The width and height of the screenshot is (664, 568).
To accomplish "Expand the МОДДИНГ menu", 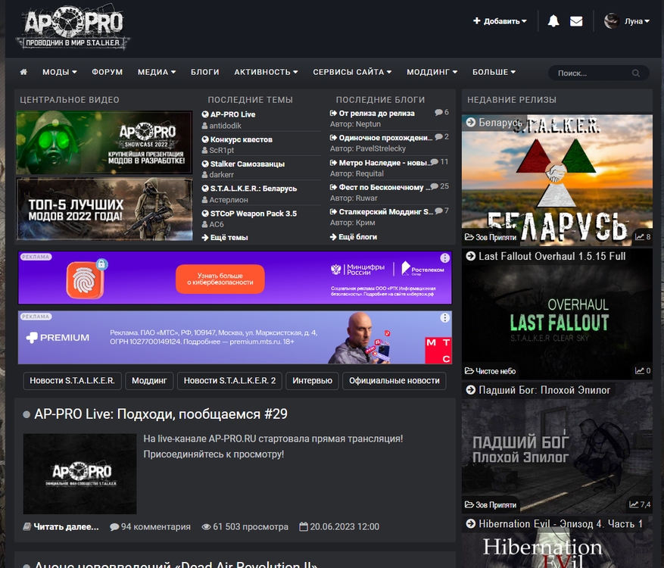I will click(432, 72).
